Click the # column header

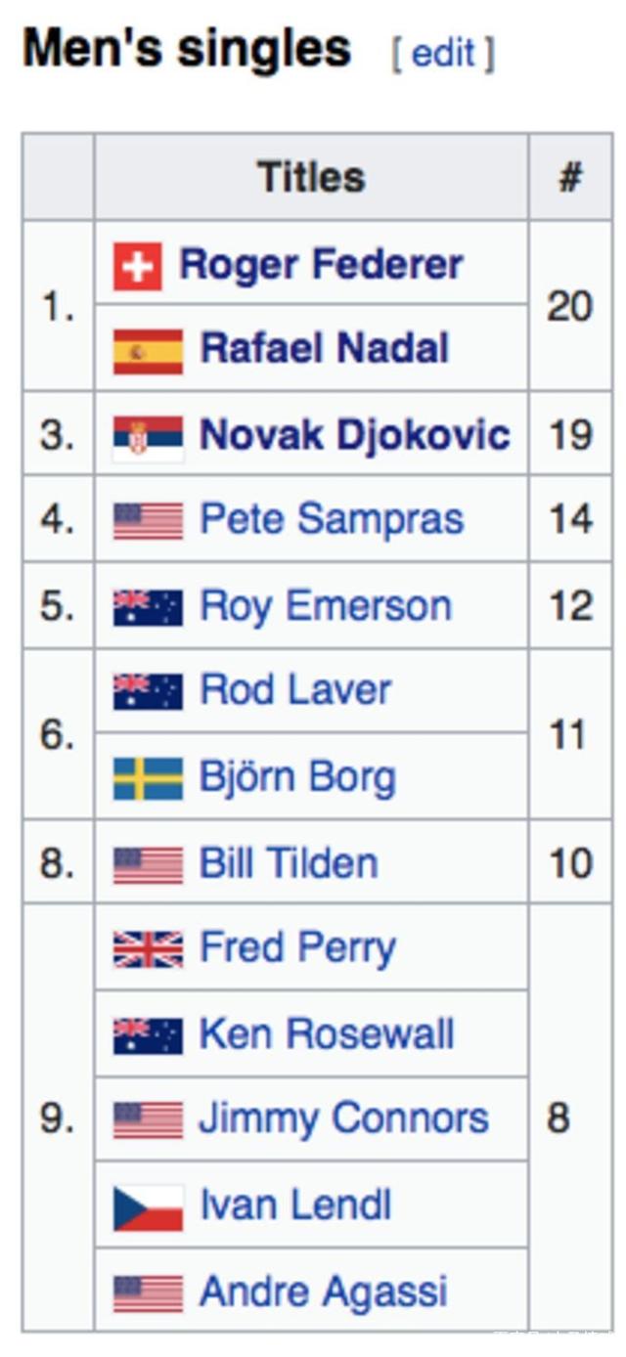click(x=570, y=177)
